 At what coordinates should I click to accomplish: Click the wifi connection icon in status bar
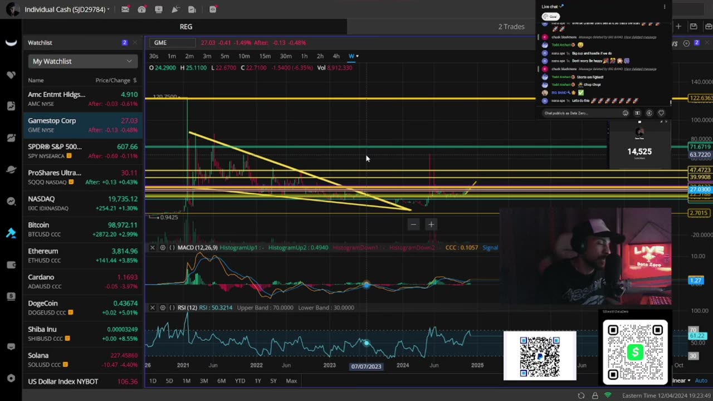pyautogui.click(x=608, y=395)
